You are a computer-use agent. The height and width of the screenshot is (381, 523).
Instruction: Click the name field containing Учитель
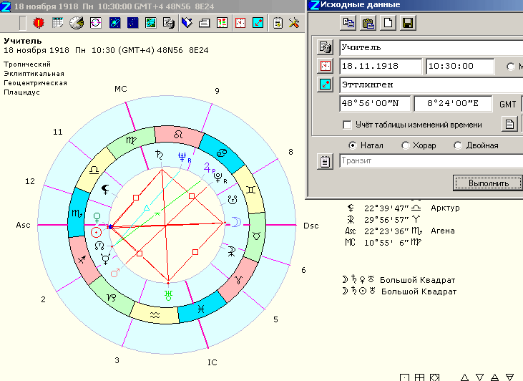point(431,47)
